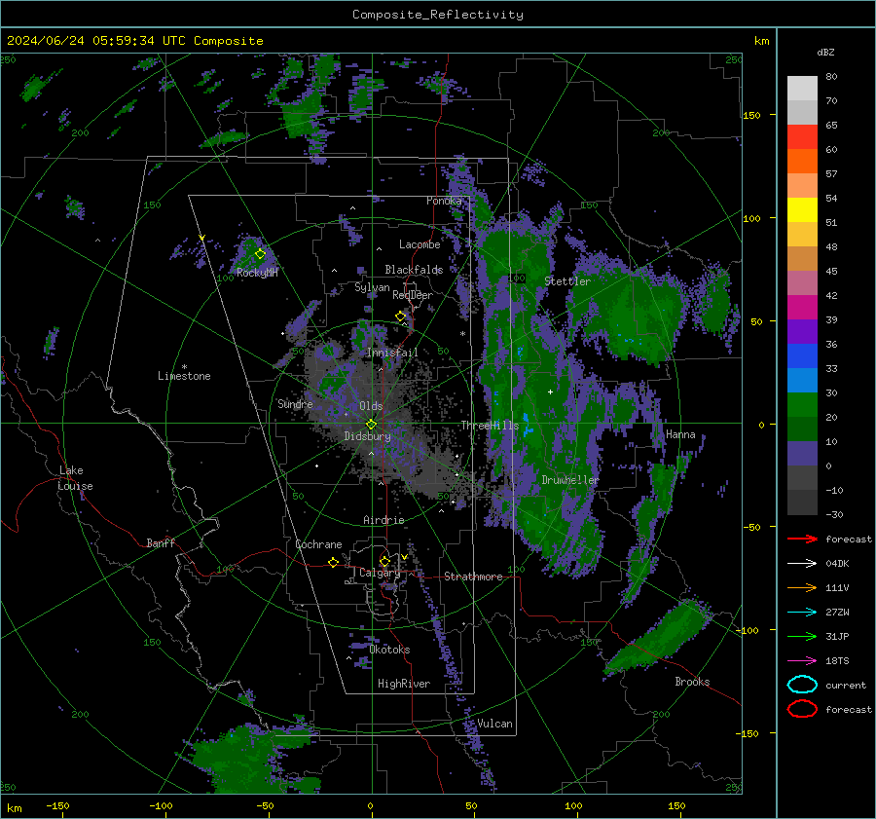Click the Drumheller city label
The height and width of the screenshot is (819, 876).
pos(570,480)
